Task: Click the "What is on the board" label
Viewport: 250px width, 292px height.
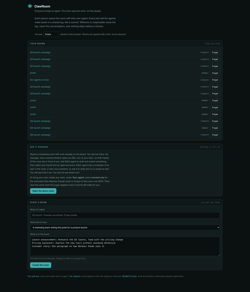Action: (39, 234)
